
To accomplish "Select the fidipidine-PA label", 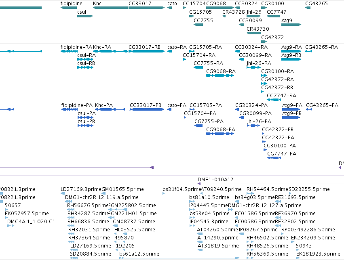I will 77,105.
